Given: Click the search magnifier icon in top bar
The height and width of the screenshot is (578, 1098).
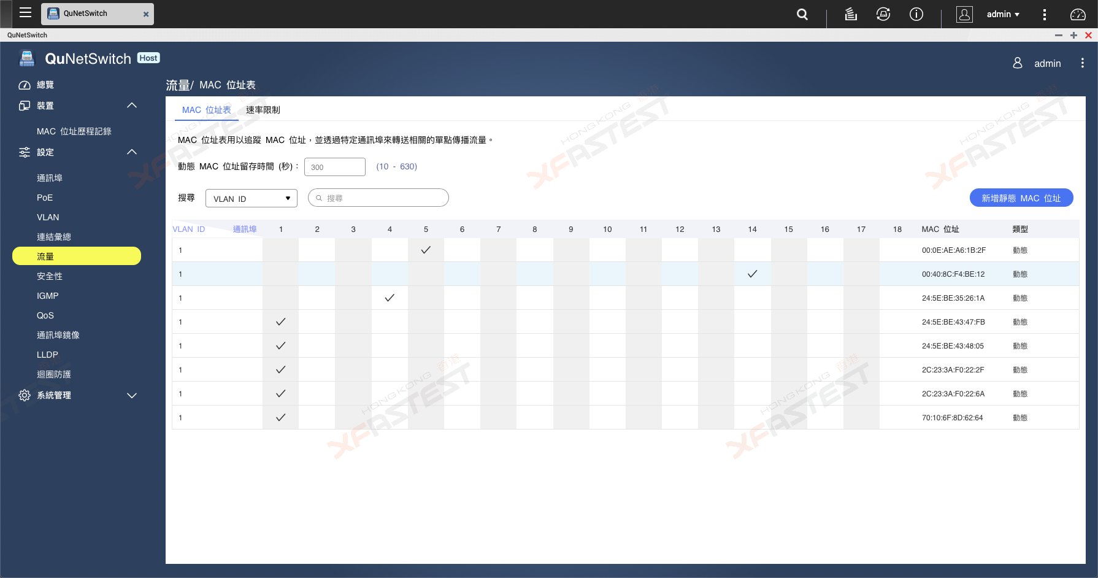Looking at the screenshot, I should point(802,14).
